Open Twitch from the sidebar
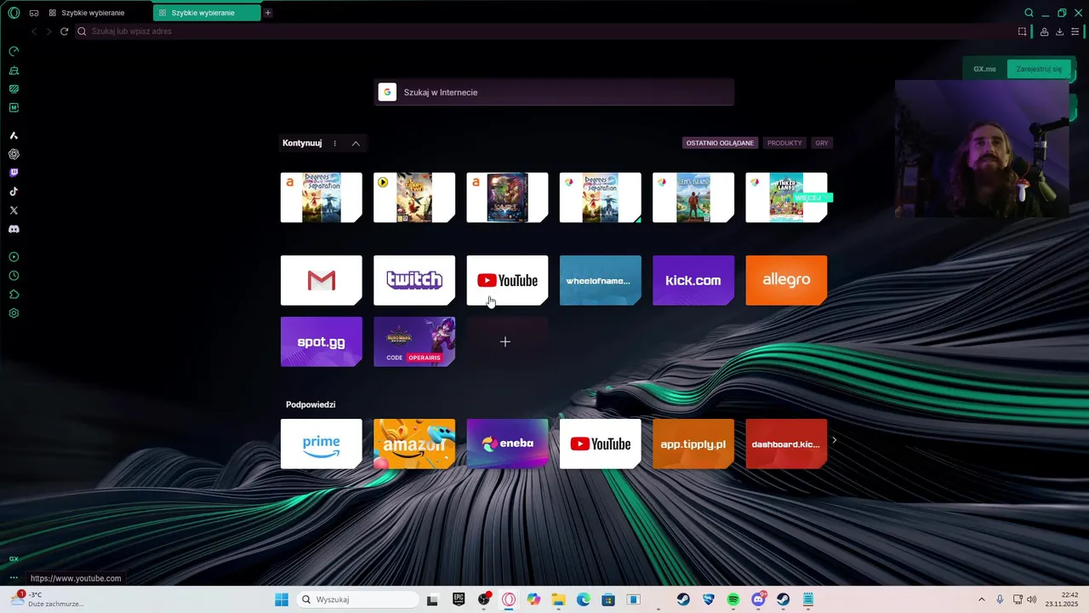This screenshot has width=1089, height=613. [14, 173]
